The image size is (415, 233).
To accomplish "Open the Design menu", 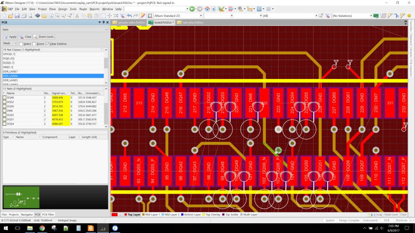I will pyautogui.click(x=63, y=9).
